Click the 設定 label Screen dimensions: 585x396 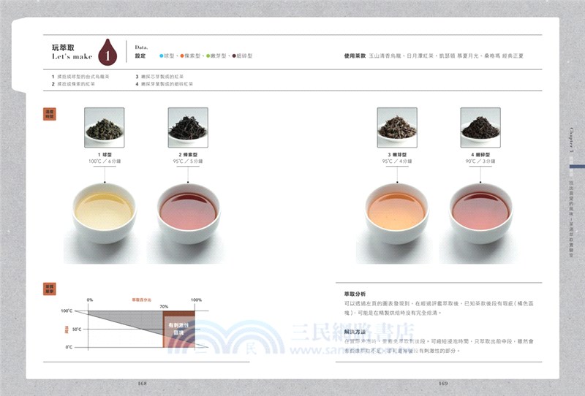coord(140,56)
